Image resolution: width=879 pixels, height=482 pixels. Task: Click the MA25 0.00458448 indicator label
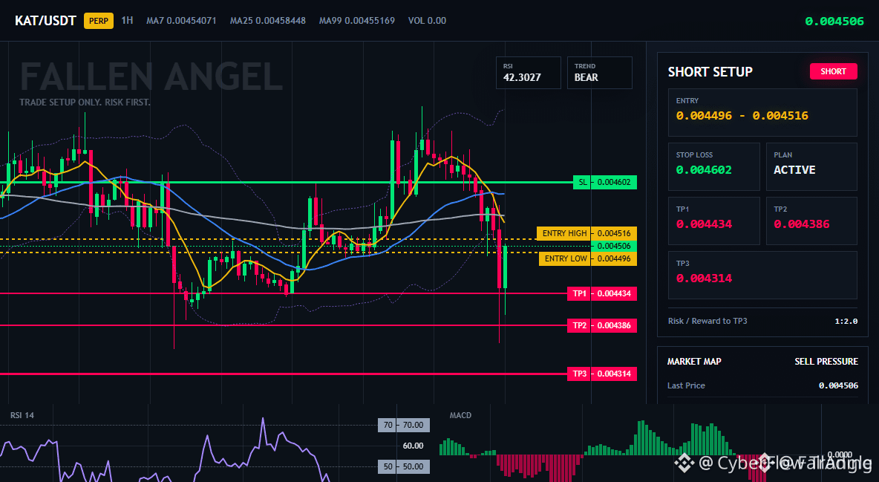click(267, 21)
